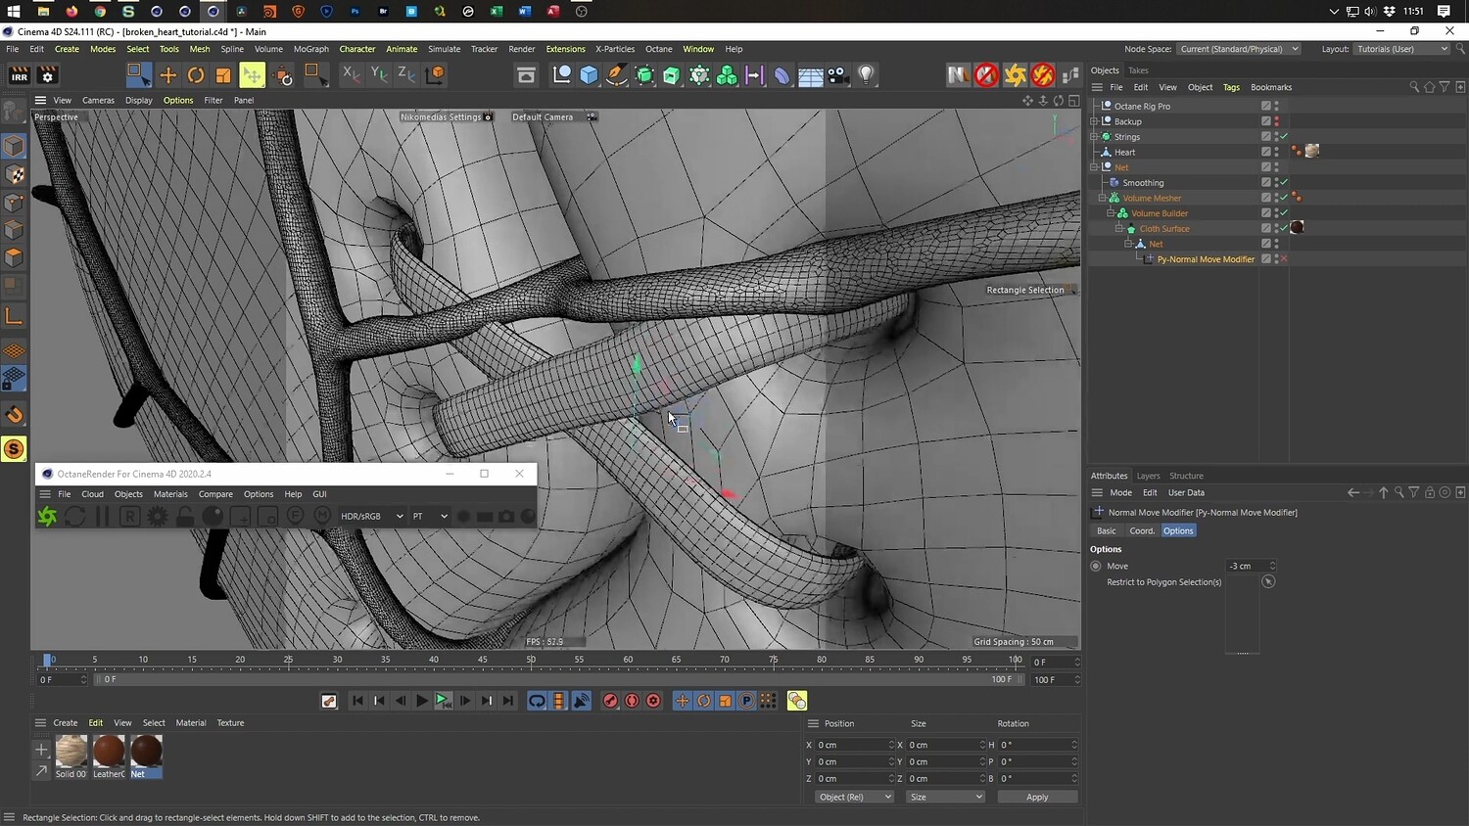Screen dimensions: 1469x826
Task: Expand the Backup object in hierarchy
Action: coord(1094,121)
